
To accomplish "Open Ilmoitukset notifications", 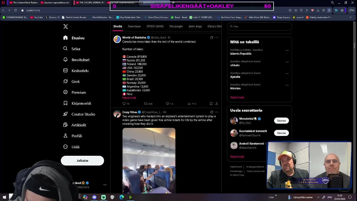I will [x=76, y=60].
